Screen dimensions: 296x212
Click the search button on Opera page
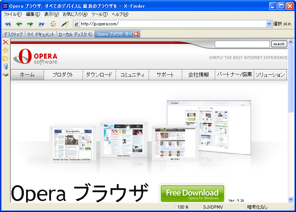pyautogui.click(x=279, y=44)
